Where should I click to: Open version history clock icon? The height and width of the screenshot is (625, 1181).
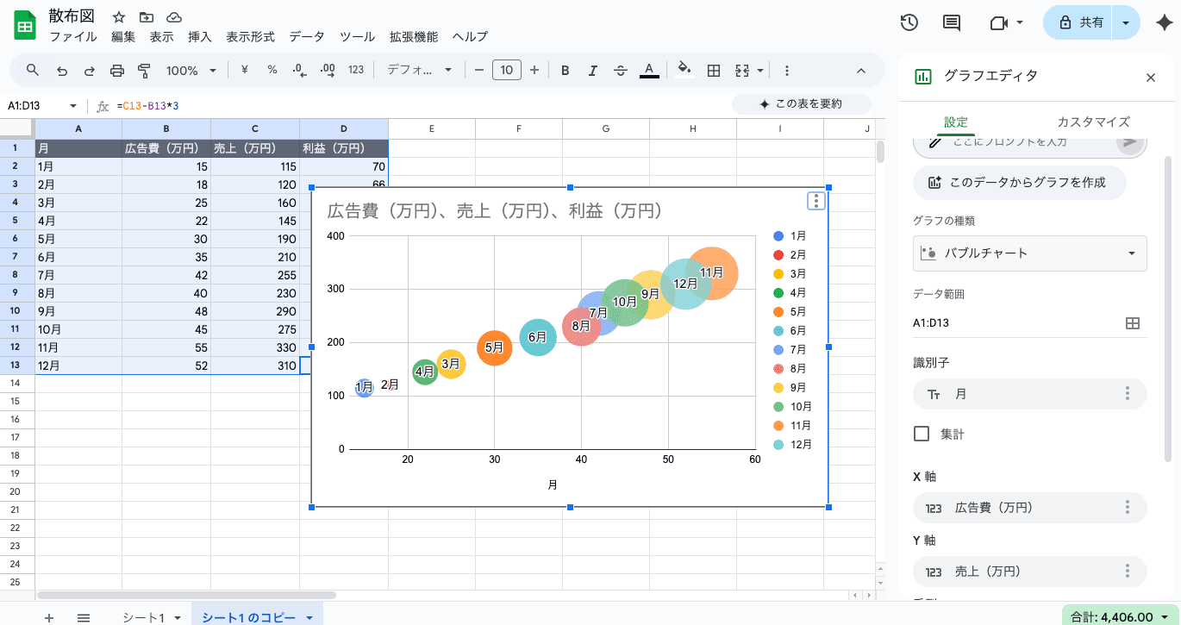909,23
